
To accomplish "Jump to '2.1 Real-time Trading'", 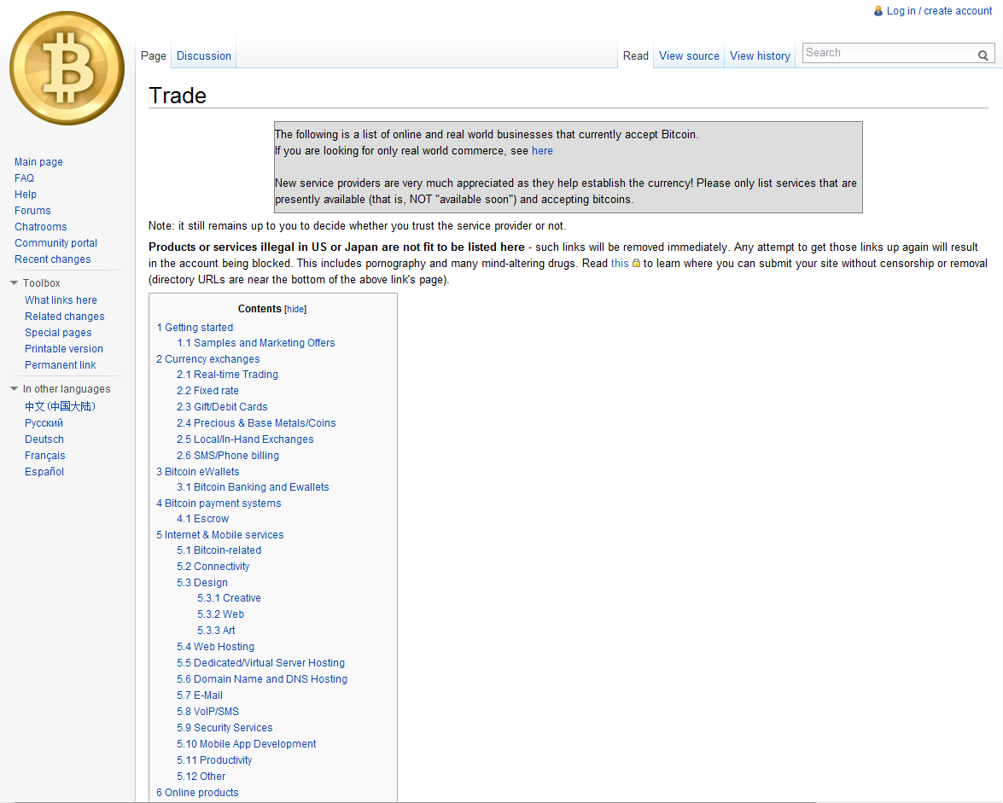I will (x=228, y=375).
